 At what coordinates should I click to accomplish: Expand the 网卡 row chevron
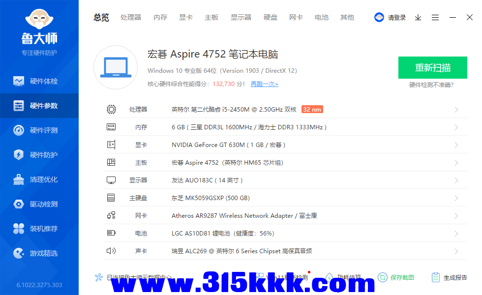(456, 216)
